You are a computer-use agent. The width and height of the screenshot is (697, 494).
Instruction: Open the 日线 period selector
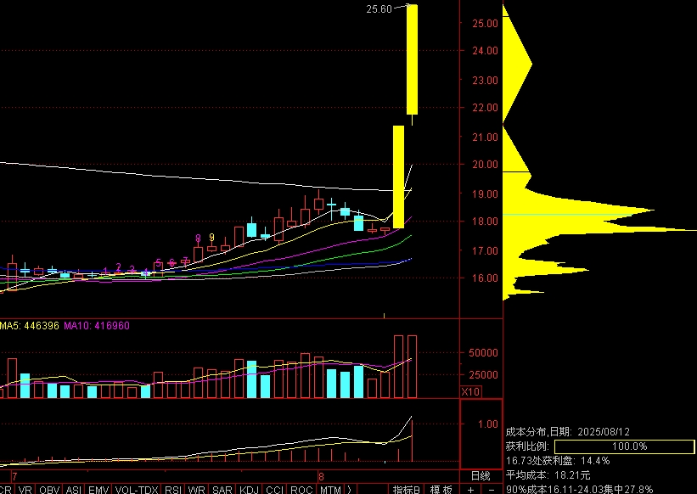[x=481, y=476]
